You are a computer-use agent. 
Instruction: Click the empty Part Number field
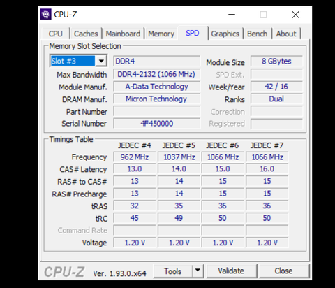pos(156,111)
